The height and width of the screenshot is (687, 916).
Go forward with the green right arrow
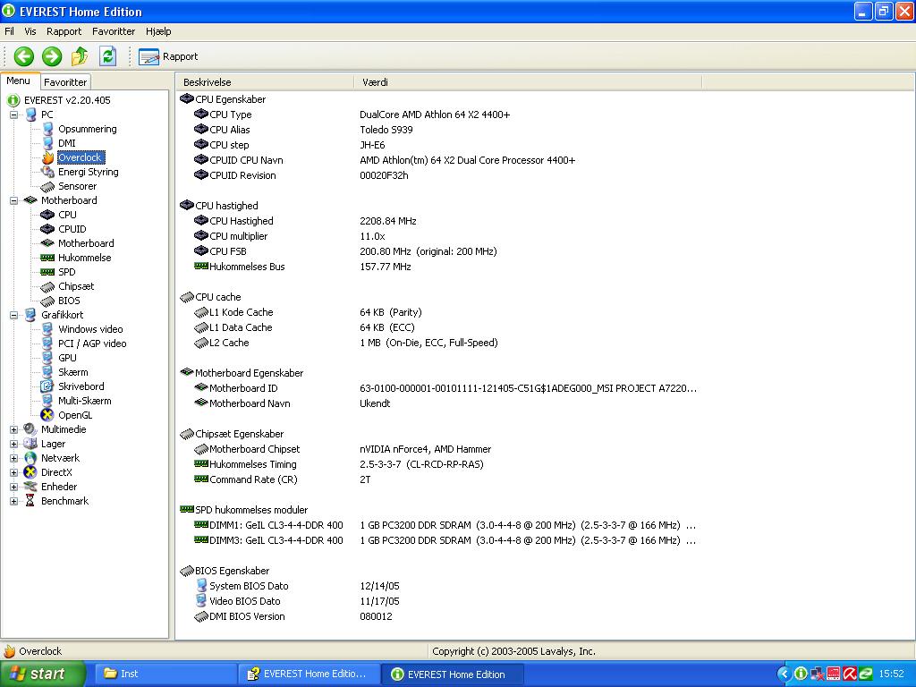[52, 56]
